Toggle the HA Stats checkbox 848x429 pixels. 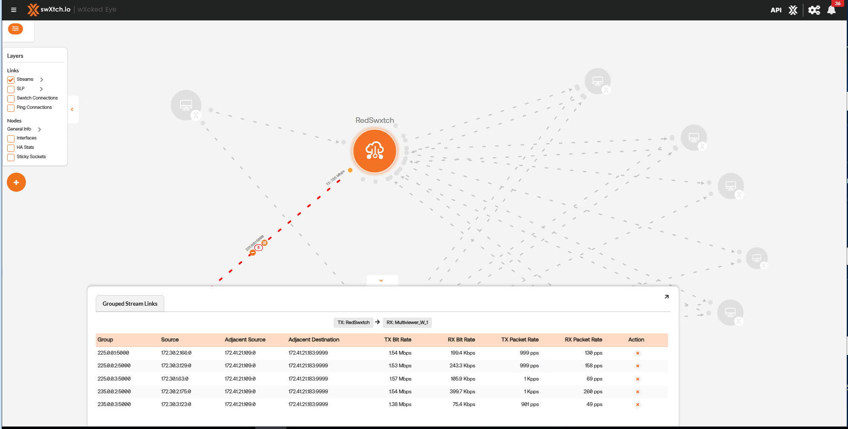point(11,148)
